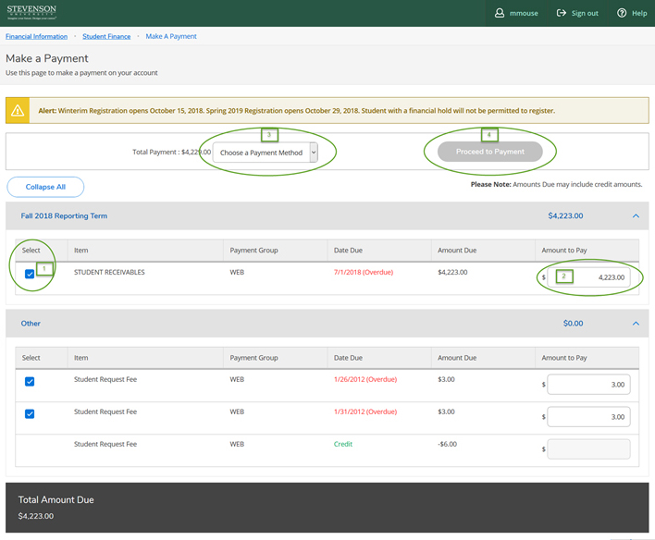Viewport: 655px width, 540px height.
Task: Edit amount field for 1/31/2012 fee
Action: coord(588,417)
